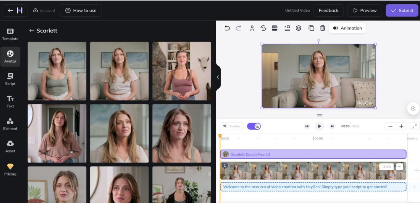Viewport: 420px width, 203px height.
Task: Open the layers order icon
Action: tap(299, 28)
